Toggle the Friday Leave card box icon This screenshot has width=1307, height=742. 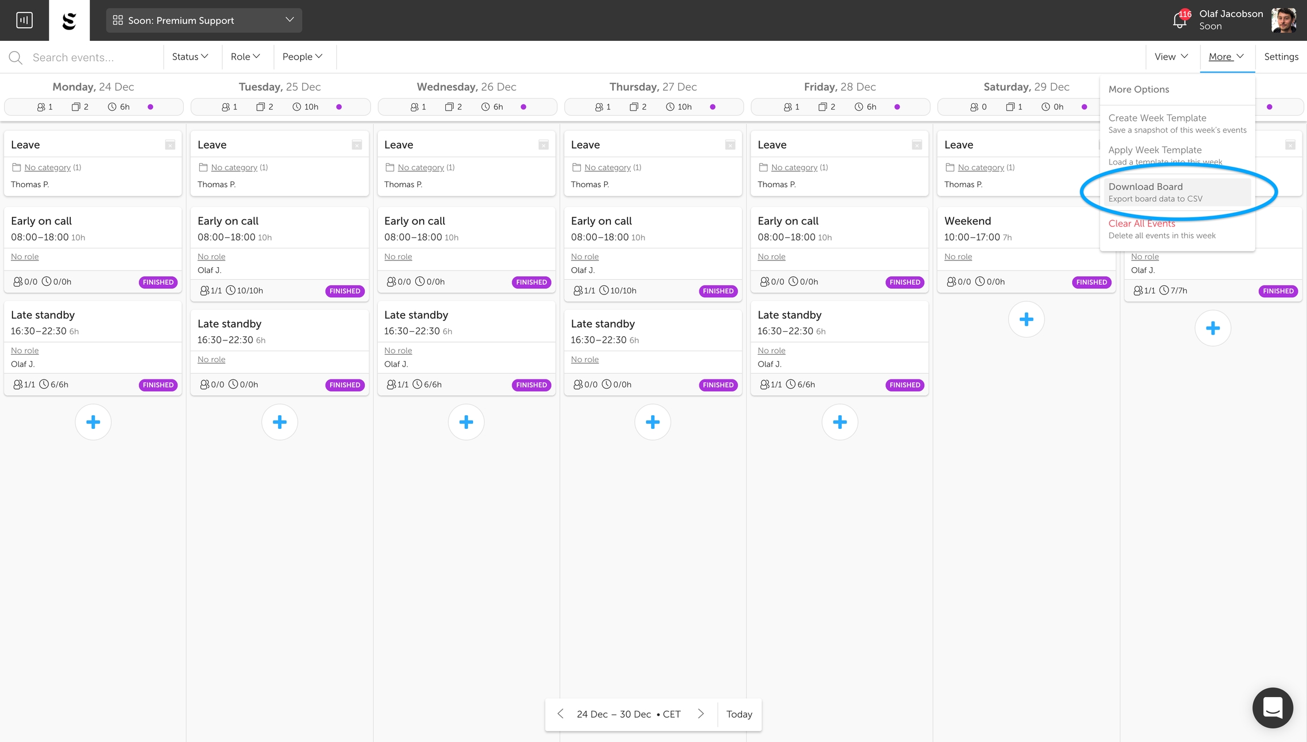click(917, 145)
